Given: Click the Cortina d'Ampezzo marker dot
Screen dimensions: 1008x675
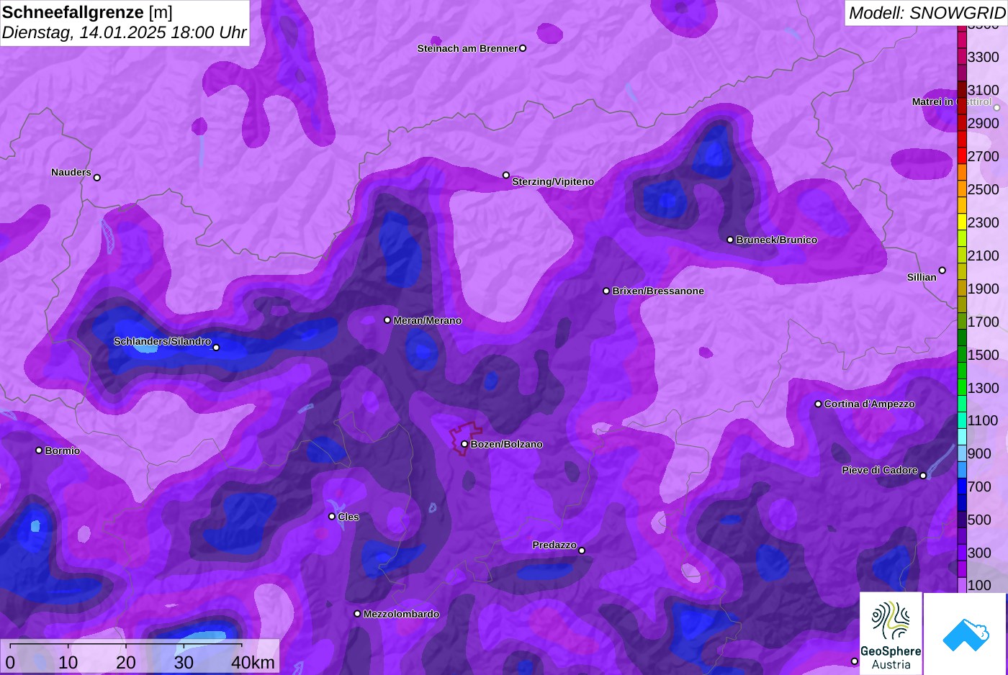Looking at the screenshot, I should pyautogui.click(x=818, y=404).
